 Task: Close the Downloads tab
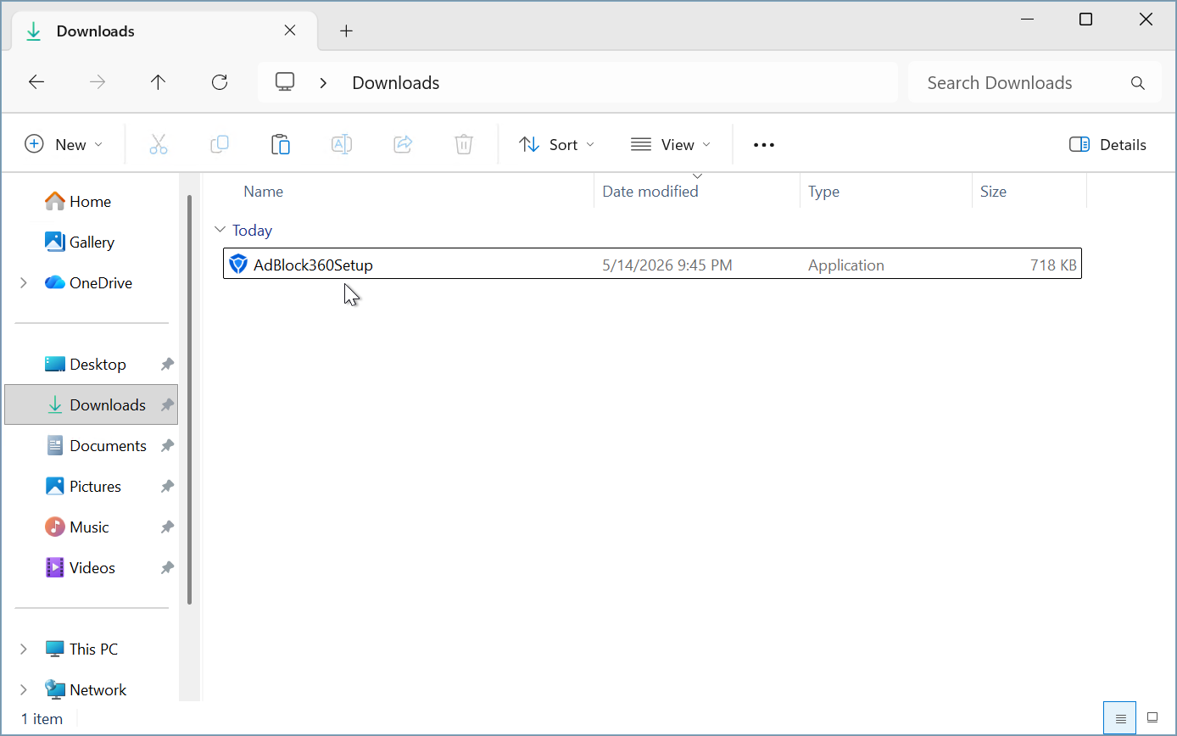click(x=290, y=31)
